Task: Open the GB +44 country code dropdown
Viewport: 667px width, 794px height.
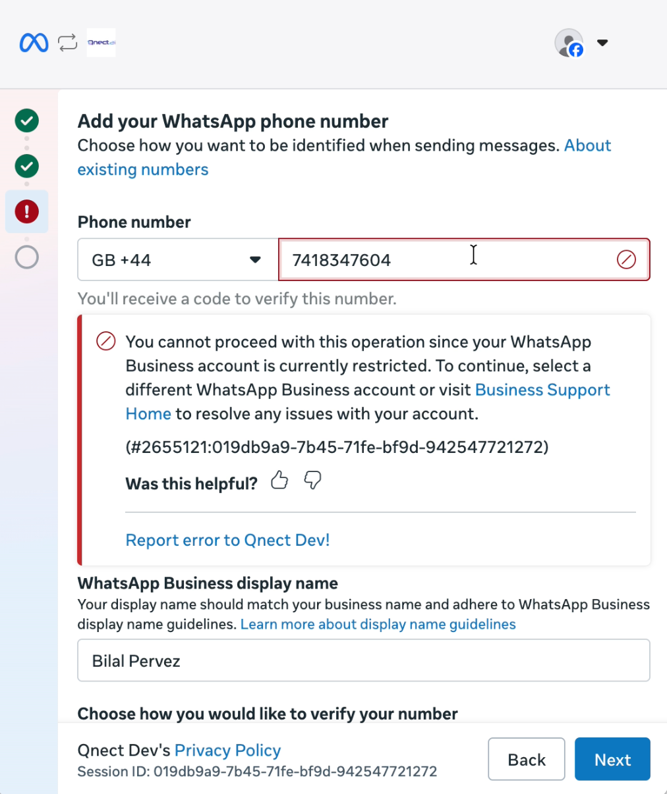Action: point(178,259)
